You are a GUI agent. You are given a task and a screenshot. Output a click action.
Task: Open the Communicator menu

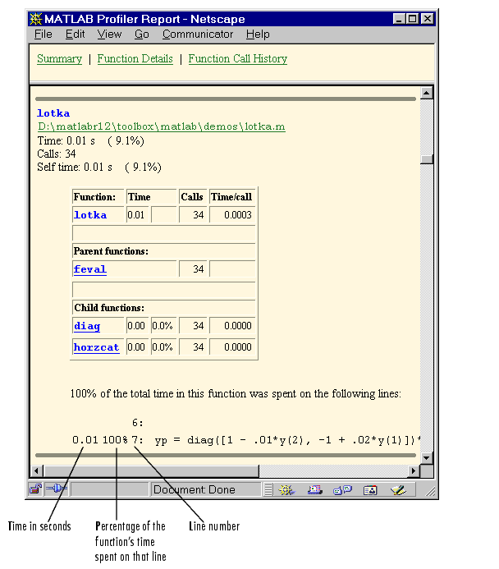click(x=198, y=34)
